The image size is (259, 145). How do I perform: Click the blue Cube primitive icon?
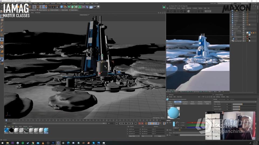pos(62,7)
